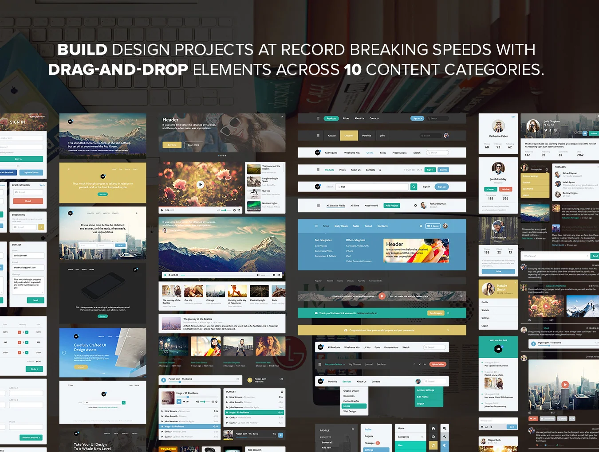This screenshot has height=452, width=599.
Task: Select the yellow music note tile
Action: [x=433, y=445]
